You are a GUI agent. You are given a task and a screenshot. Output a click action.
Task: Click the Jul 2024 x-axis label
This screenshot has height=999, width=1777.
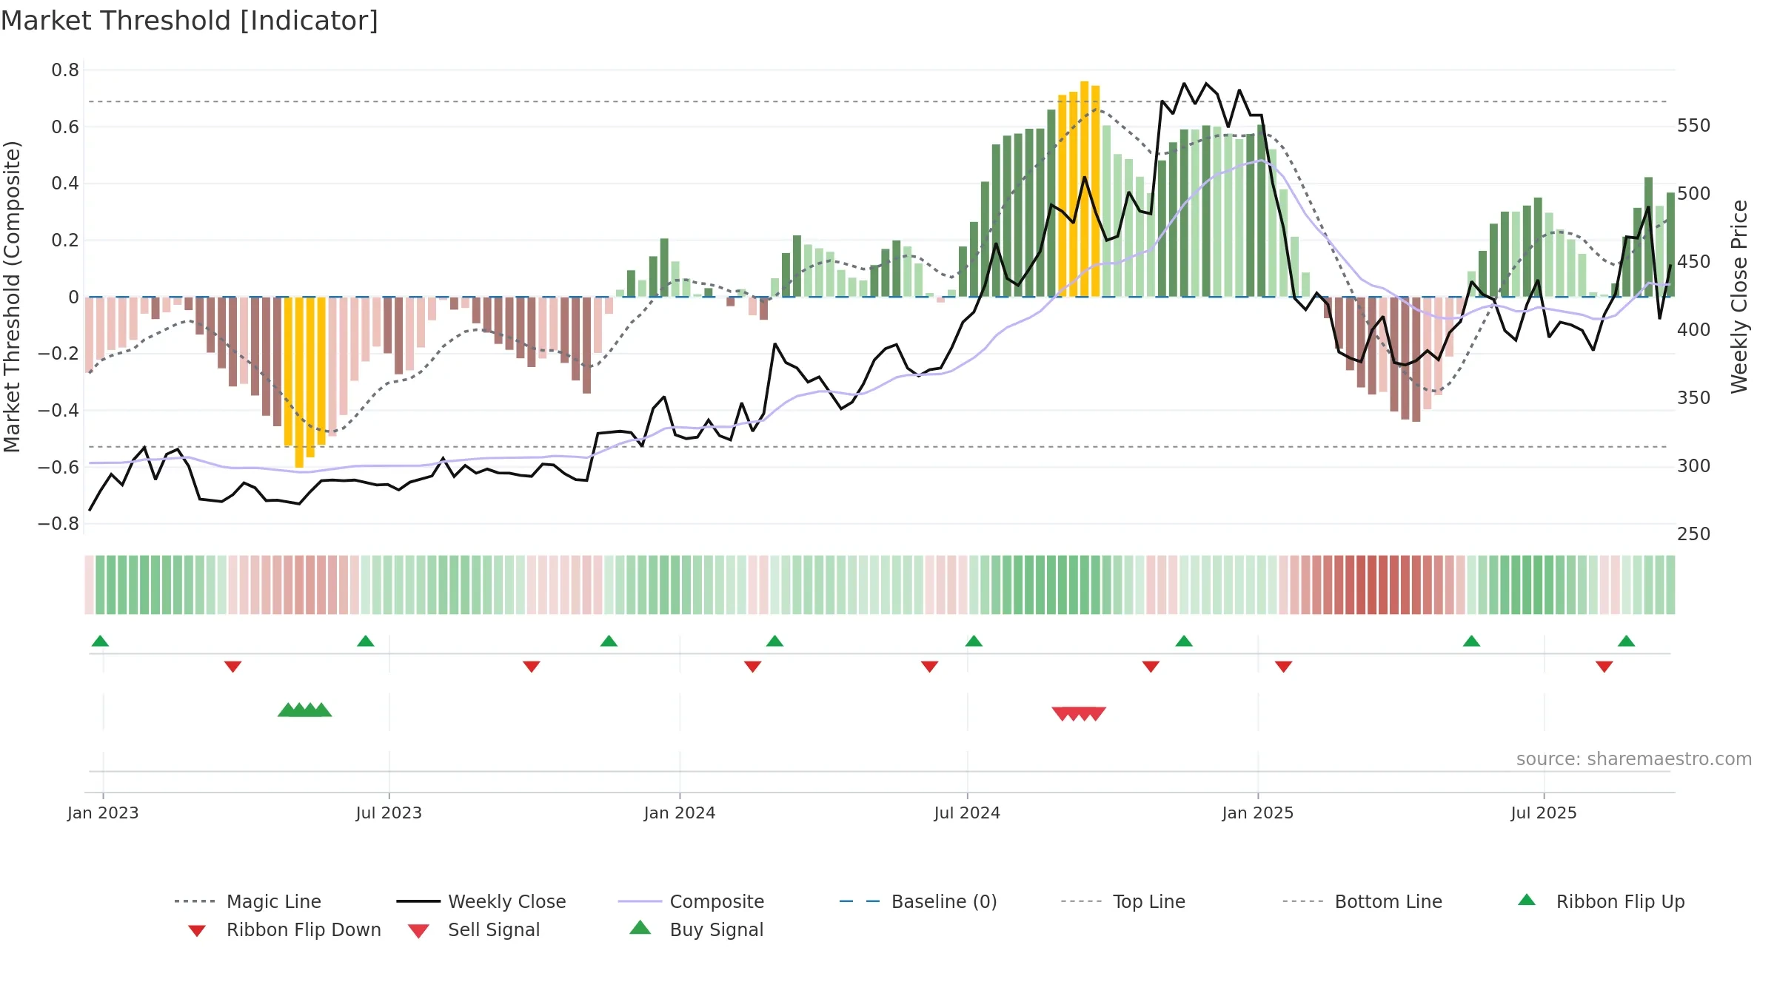967,813
